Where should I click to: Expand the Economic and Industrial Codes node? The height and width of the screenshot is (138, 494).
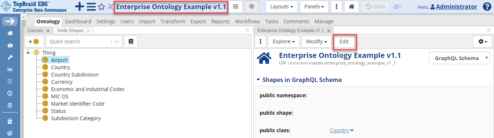[x=36, y=89]
